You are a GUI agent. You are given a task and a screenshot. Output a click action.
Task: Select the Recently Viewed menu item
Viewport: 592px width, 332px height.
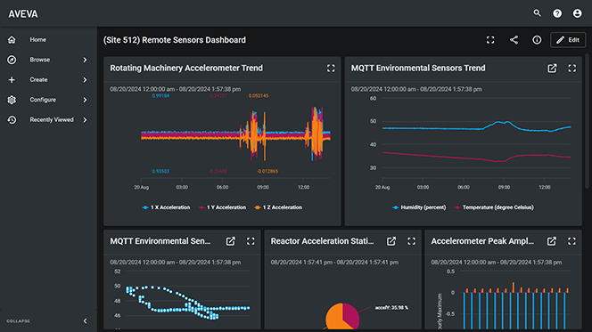pos(52,119)
